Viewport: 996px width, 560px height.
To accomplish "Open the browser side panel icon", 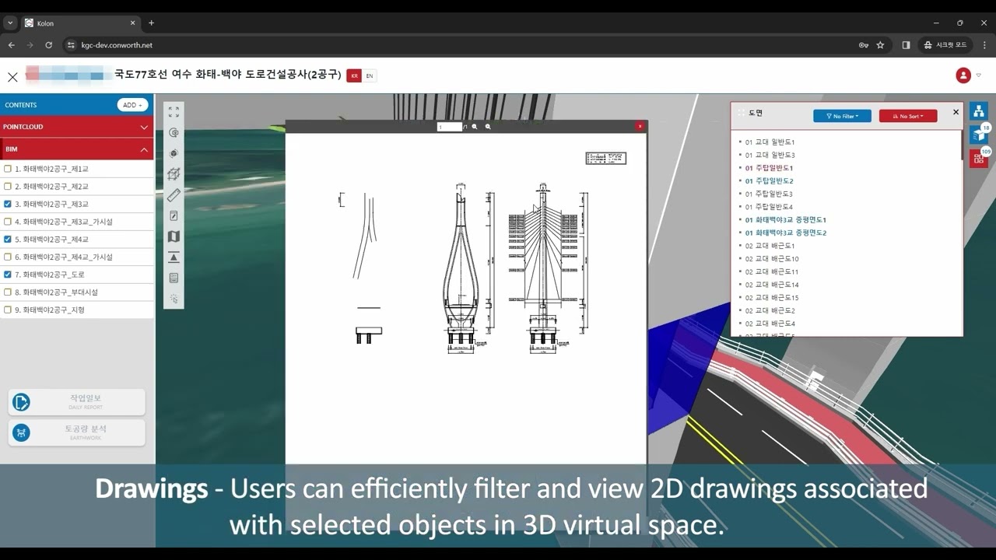I will tap(906, 45).
